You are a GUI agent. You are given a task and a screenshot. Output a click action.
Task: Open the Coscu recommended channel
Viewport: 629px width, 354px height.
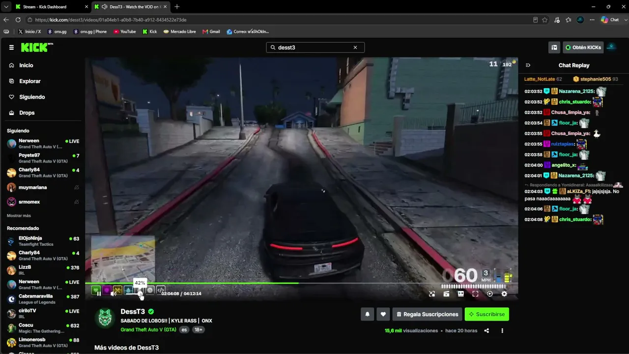[43, 328]
